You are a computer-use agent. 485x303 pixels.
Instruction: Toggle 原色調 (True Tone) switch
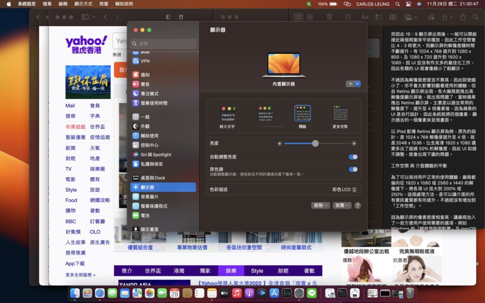pyautogui.click(x=353, y=169)
